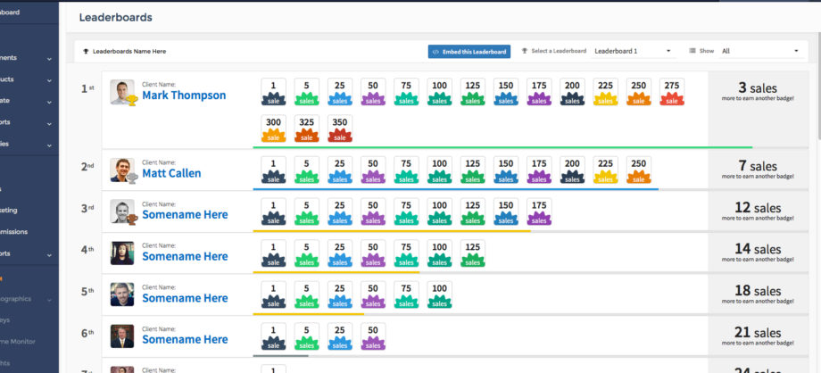Click the trophy icon beside Leaderboards Name Here
Viewport: 821px width, 373px height.
[x=86, y=52]
